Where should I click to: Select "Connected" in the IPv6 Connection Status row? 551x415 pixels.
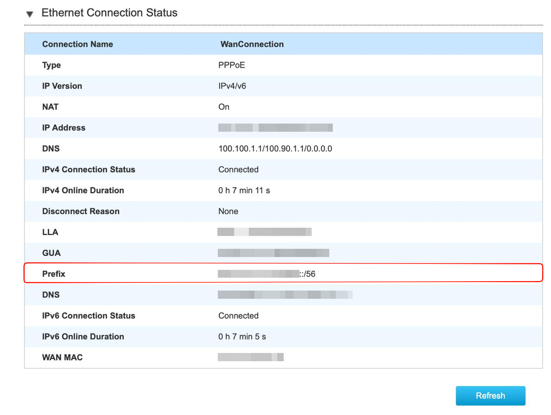(x=238, y=316)
